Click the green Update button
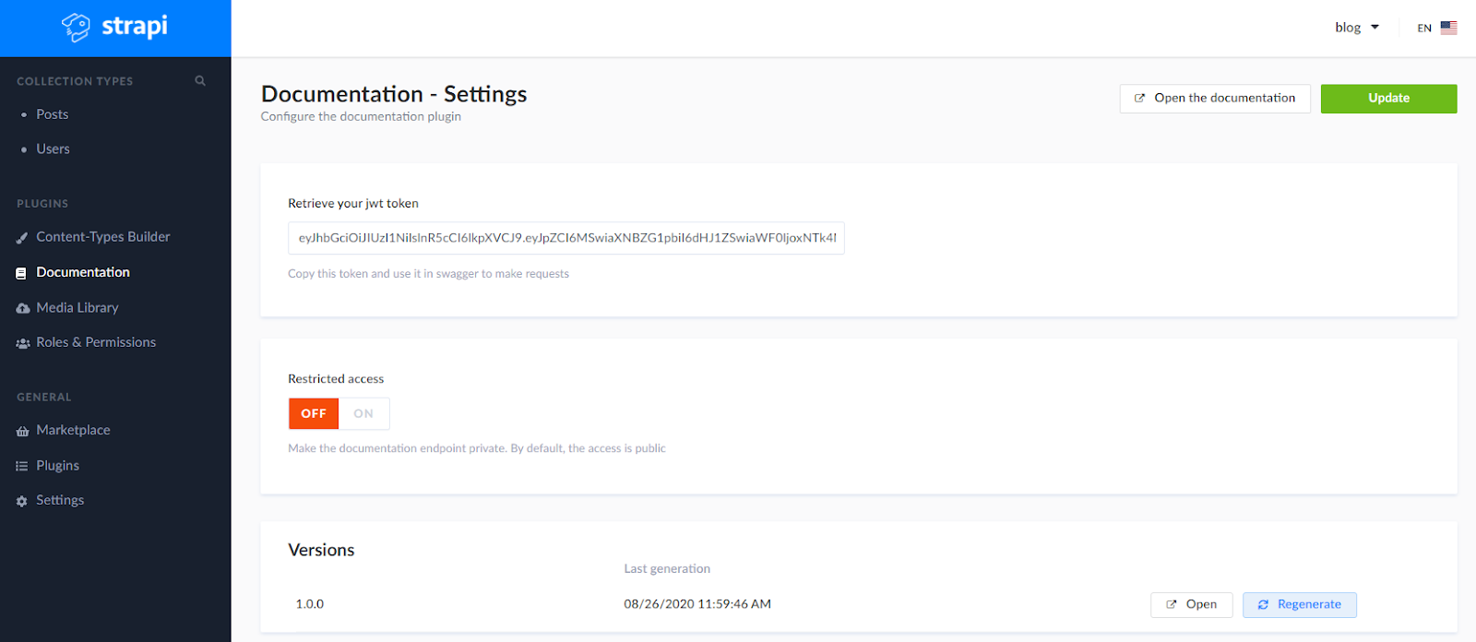 coord(1388,99)
